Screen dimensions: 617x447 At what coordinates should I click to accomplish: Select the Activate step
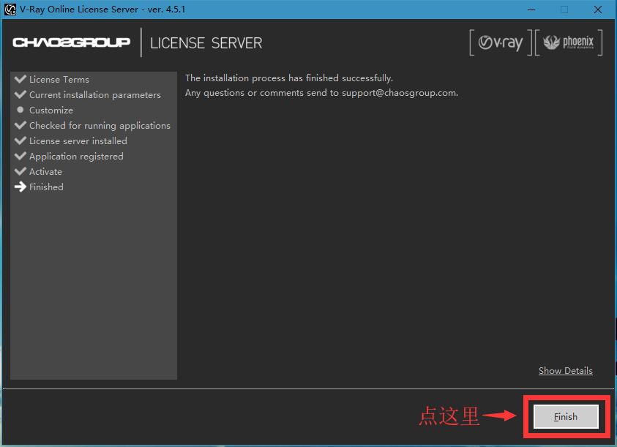click(x=45, y=172)
